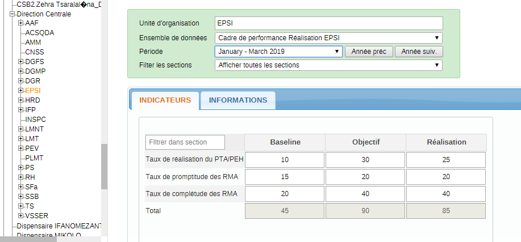Viewport: 521px width, 242px height.
Task: Click the Année préc button
Action: coord(368,52)
